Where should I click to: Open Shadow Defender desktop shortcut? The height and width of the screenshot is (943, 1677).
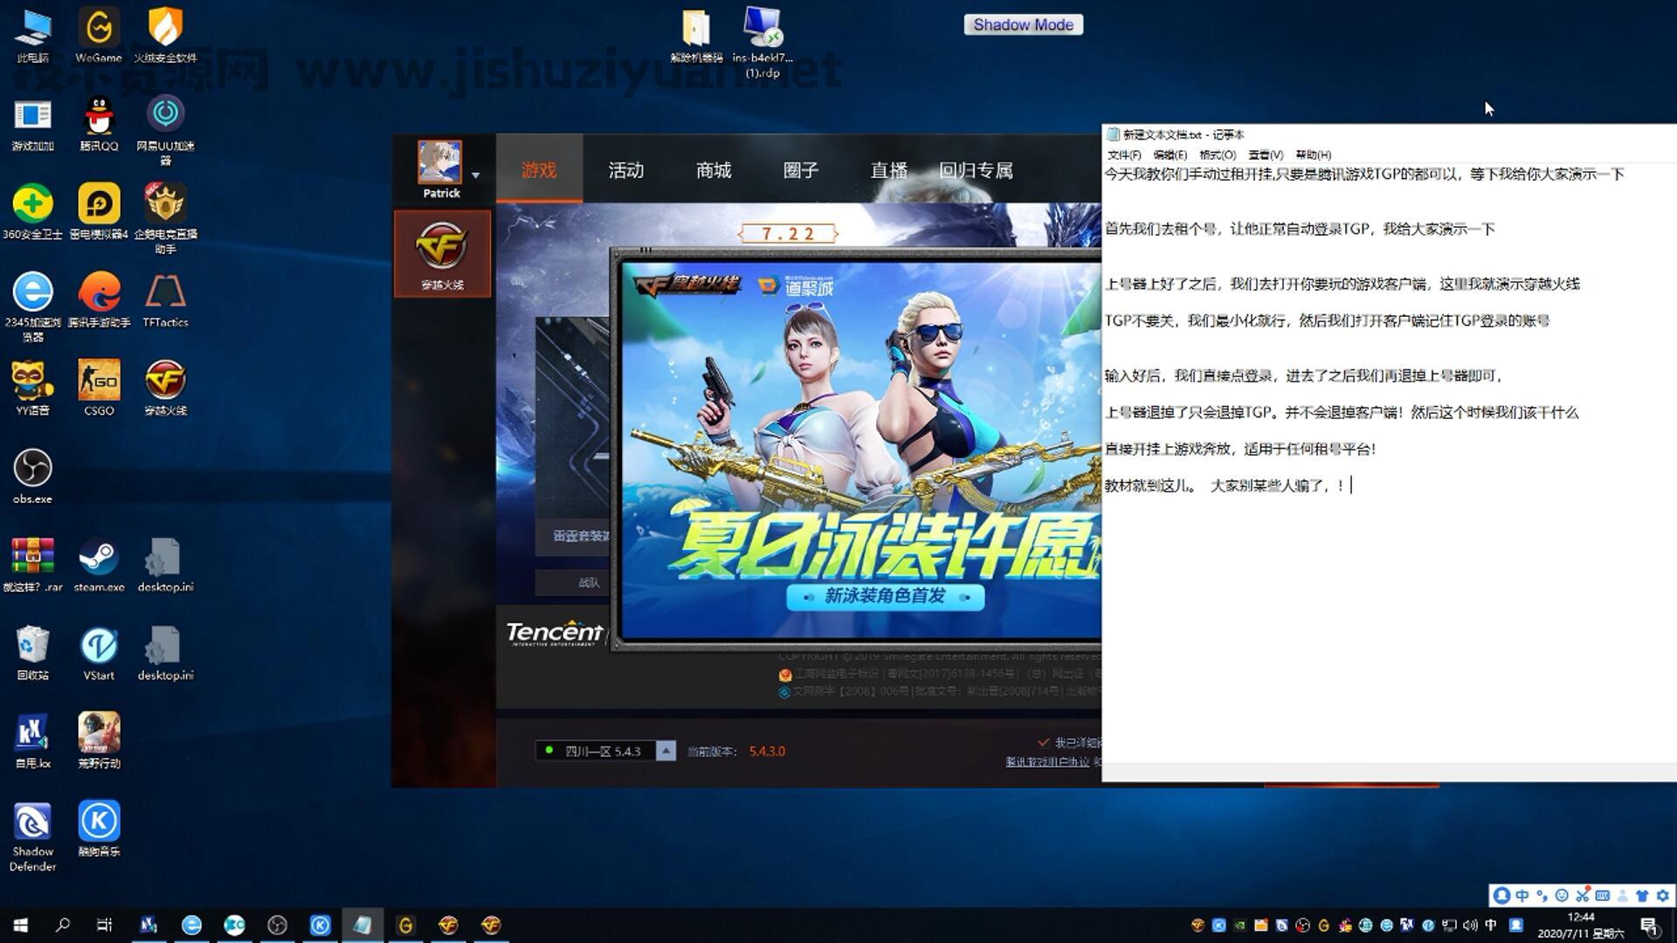[32, 836]
